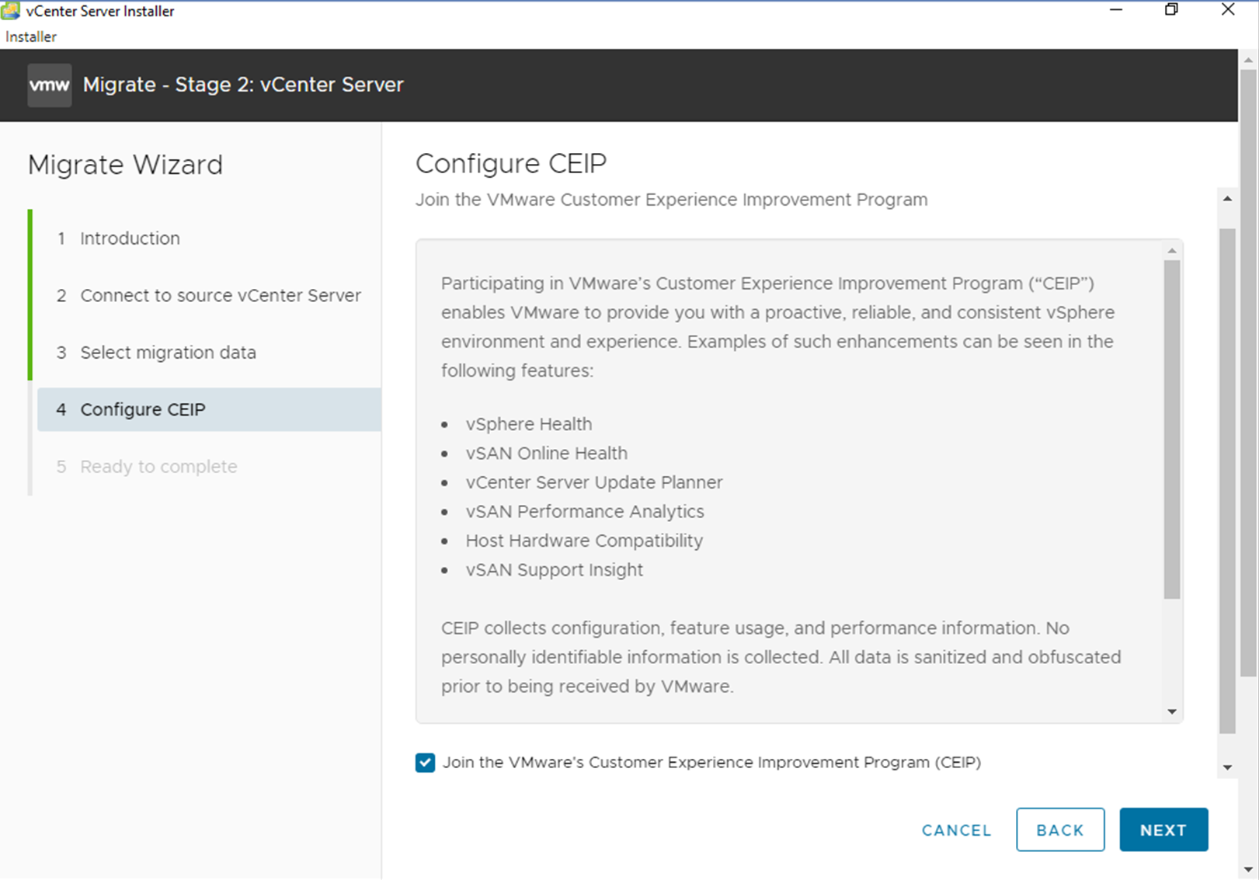Screen dimensions: 1259x880
Task: Click the wizard page scroll-up arrow
Action: pos(1227,199)
